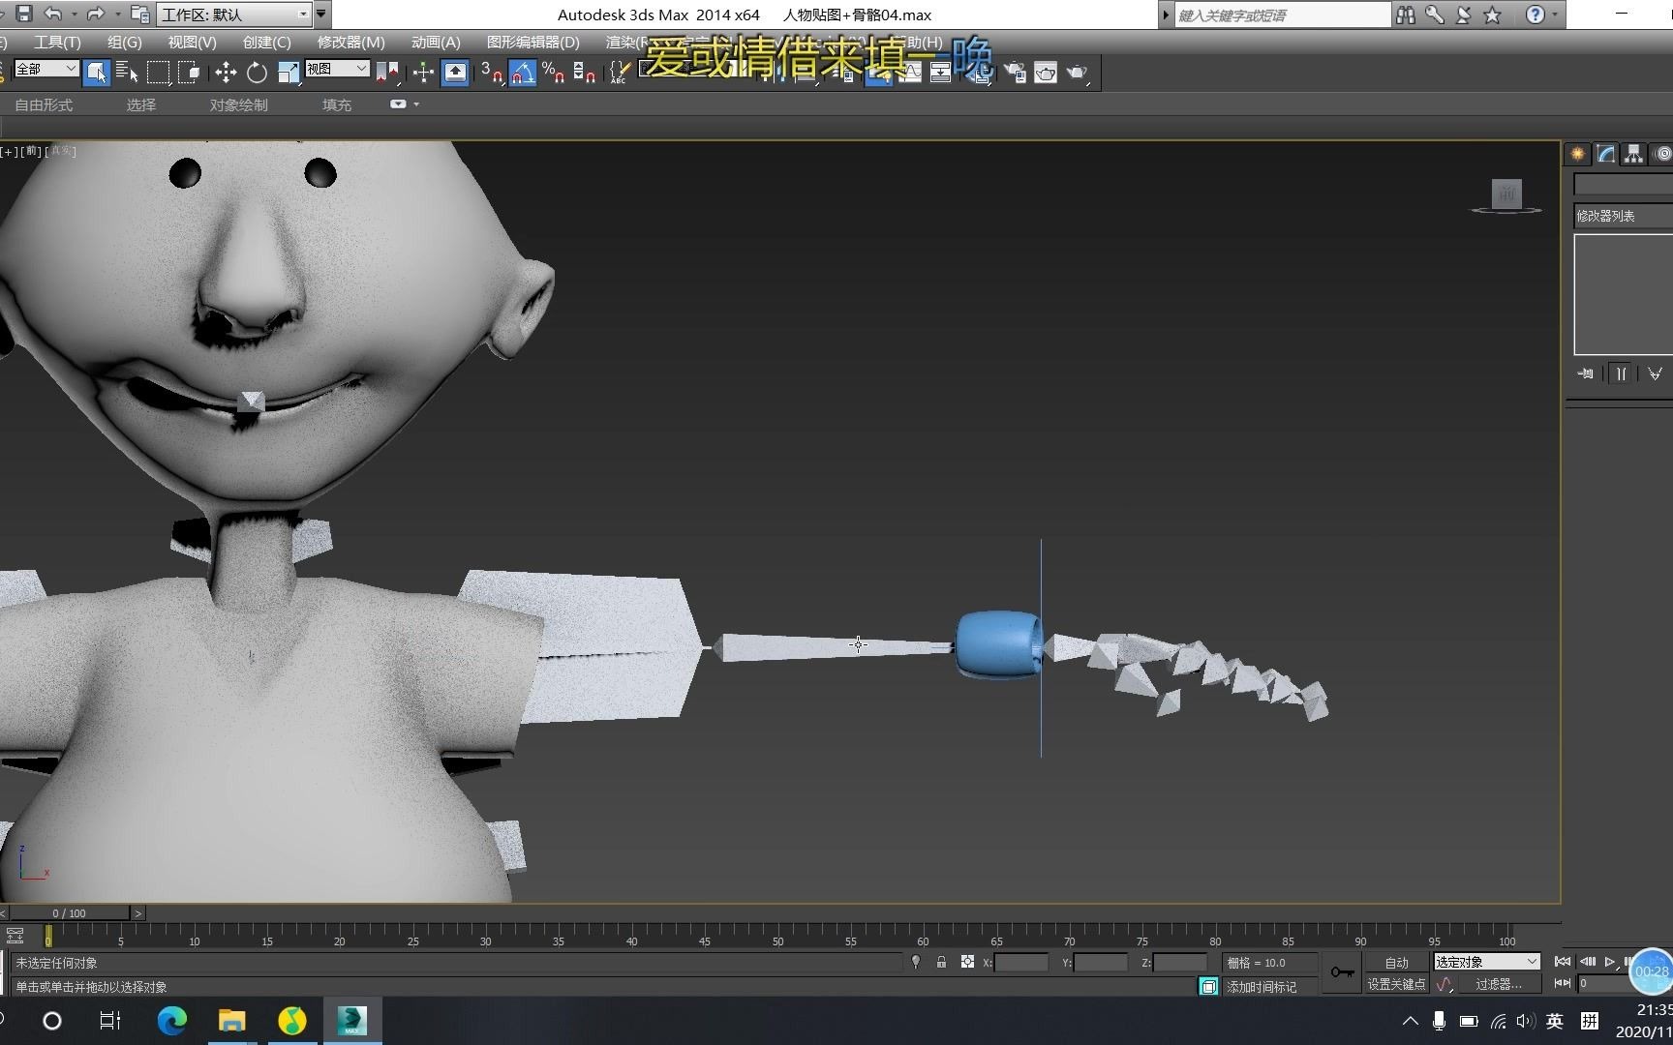Activate the Select Object tool
This screenshot has width=1673, height=1045.
coord(96,73)
